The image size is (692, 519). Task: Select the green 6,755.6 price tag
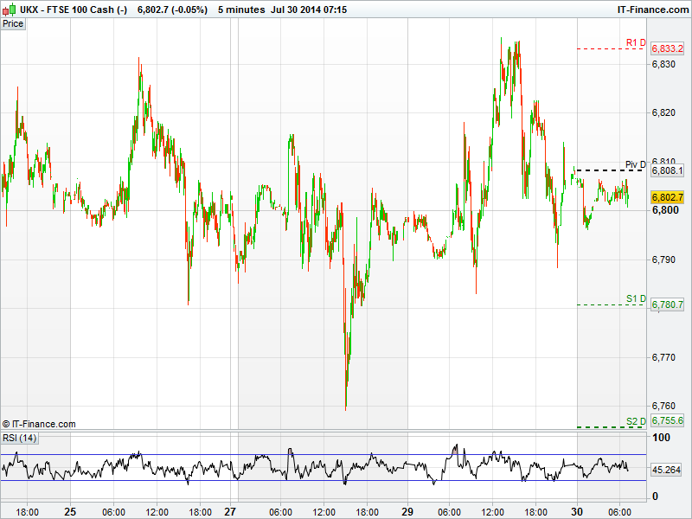click(x=667, y=420)
